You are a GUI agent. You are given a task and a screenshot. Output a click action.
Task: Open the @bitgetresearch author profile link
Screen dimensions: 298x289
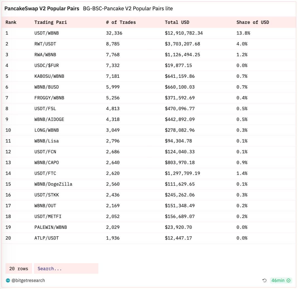[x=28, y=280]
